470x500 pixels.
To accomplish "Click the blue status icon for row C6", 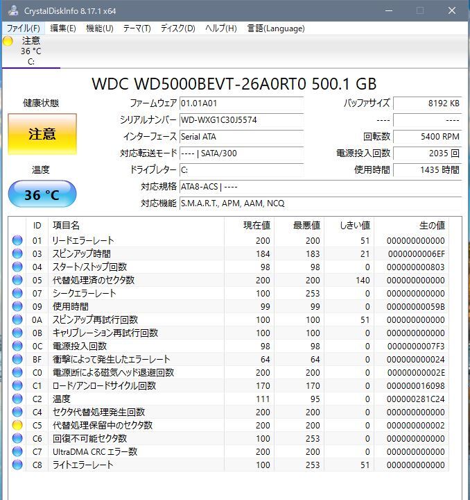I will (17, 438).
